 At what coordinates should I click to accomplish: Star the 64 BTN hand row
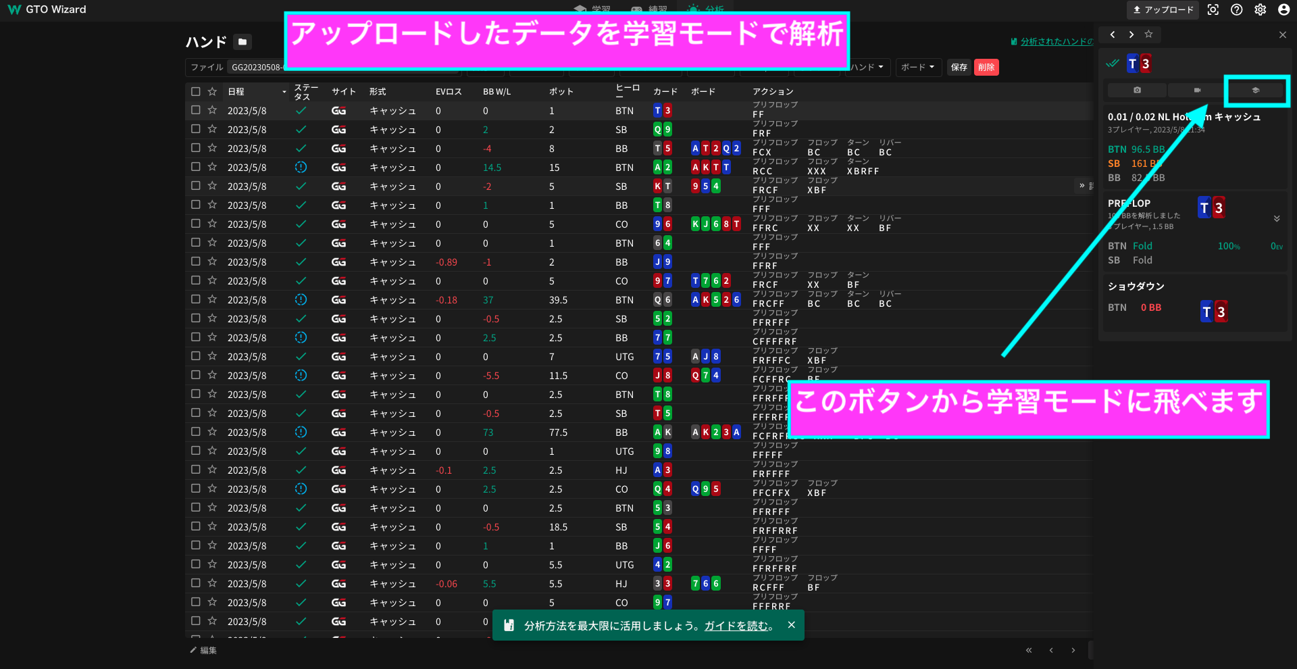pyautogui.click(x=212, y=243)
